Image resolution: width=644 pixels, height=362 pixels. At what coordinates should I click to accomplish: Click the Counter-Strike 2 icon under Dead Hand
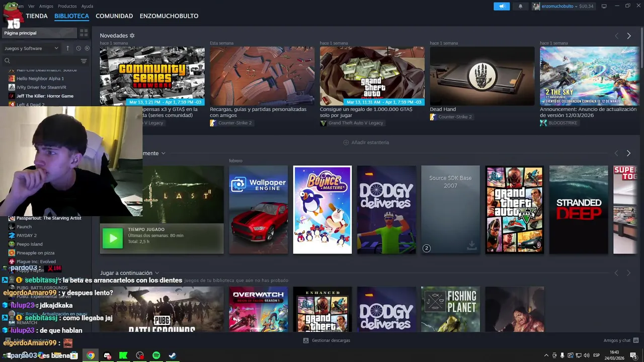(x=433, y=117)
